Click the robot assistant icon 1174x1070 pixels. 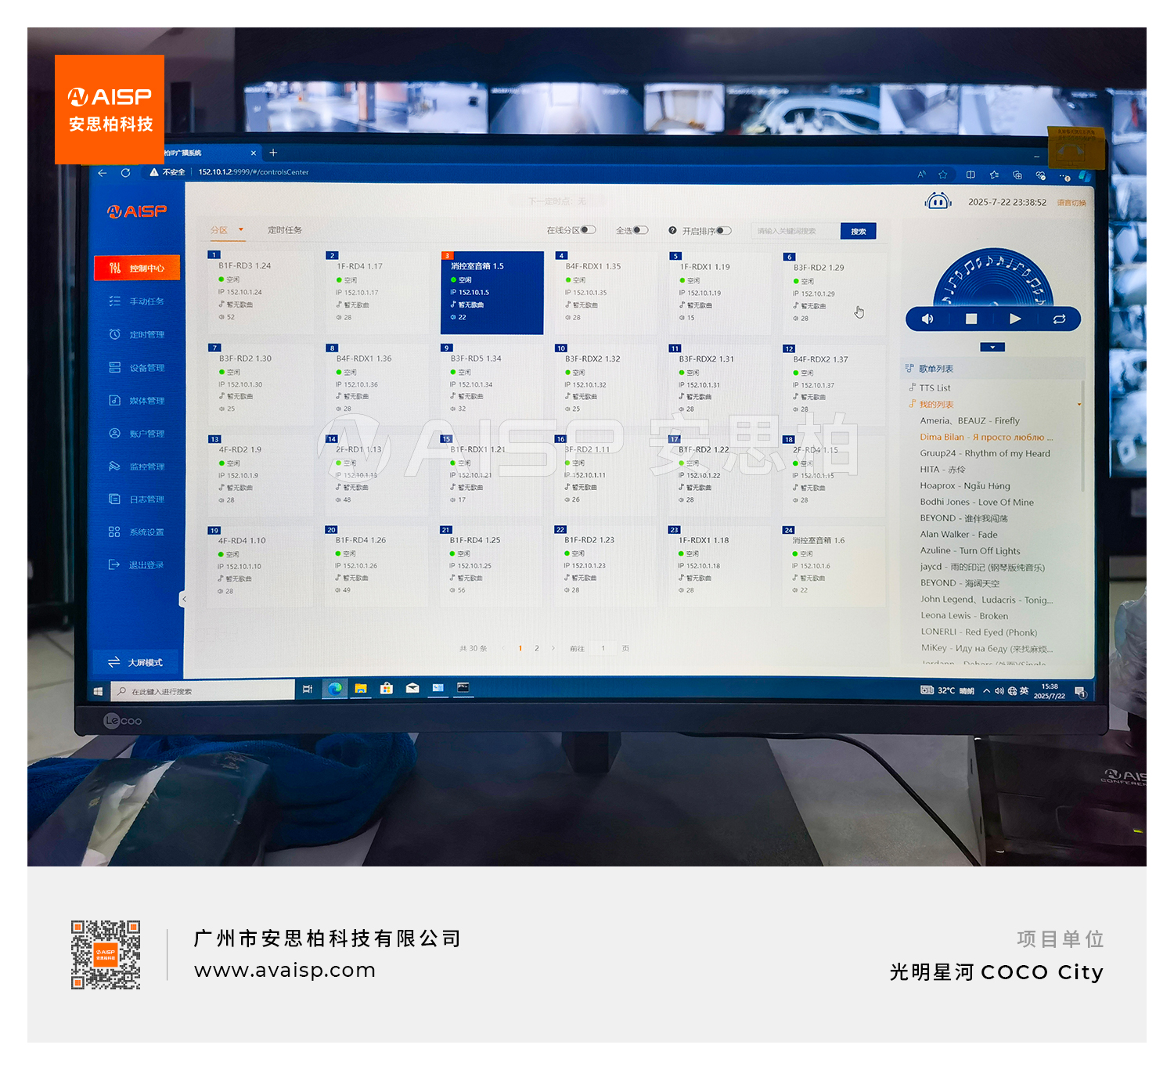[x=938, y=201]
